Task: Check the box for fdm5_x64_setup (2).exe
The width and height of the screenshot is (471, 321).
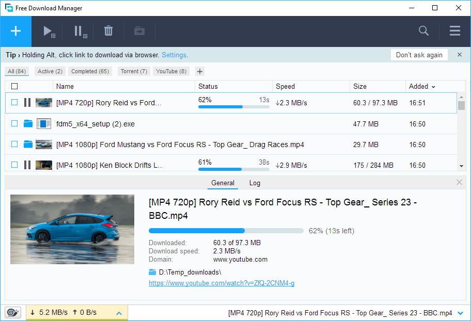Action: pyautogui.click(x=14, y=124)
